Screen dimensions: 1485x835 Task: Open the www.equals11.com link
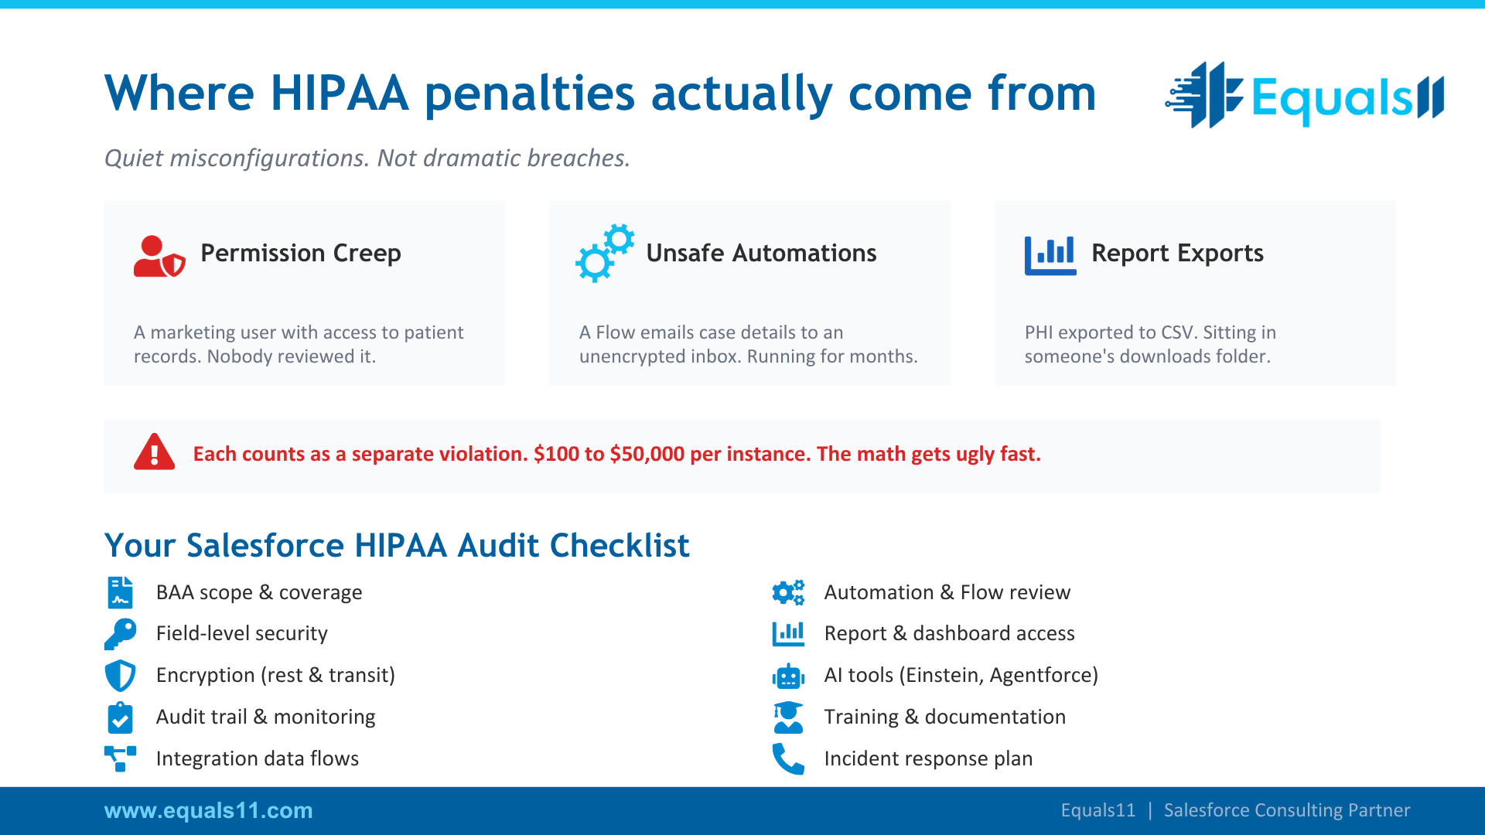[208, 810]
